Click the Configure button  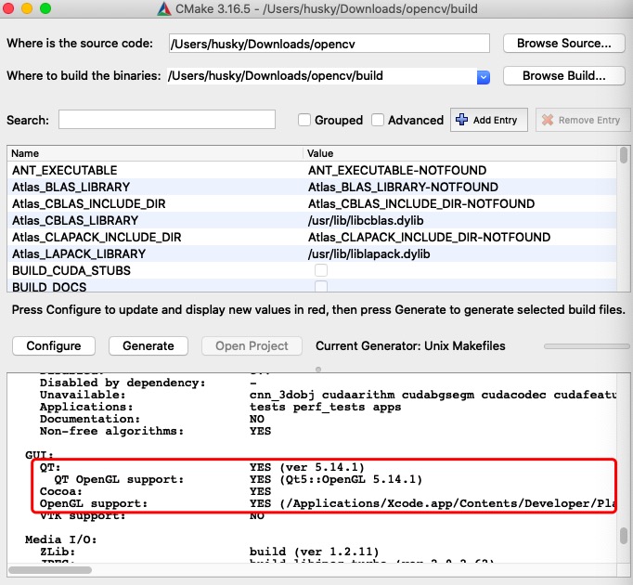(54, 345)
